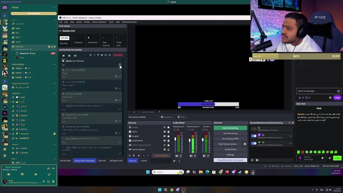The width and height of the screenshot is (343, 193).
Task: Mute Desktop Audio speaker icon
Action: point(177,156)
